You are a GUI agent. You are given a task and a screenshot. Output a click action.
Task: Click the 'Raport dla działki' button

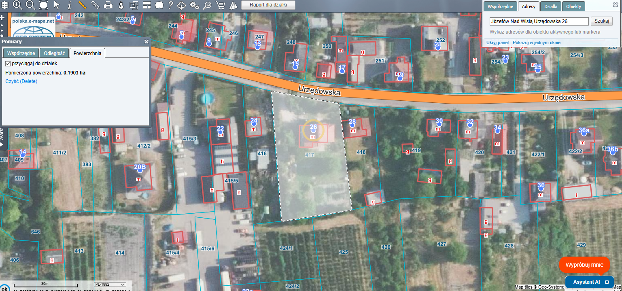pos(268,5)
